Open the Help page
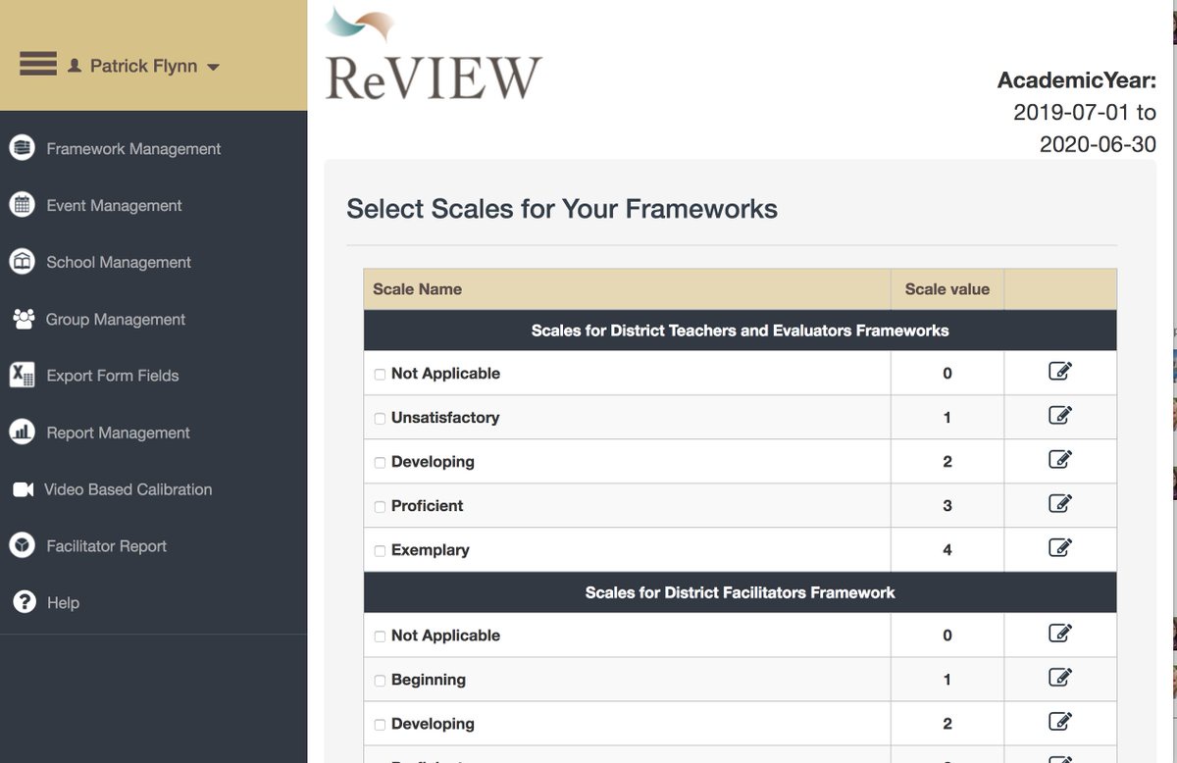This screenshot has height=763, width=1177. point(63,603)
